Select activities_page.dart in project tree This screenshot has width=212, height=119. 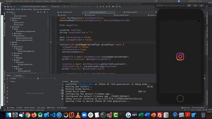click(x=27, y=51)
